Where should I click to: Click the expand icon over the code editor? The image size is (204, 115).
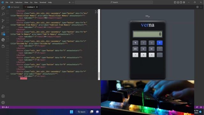96,12
